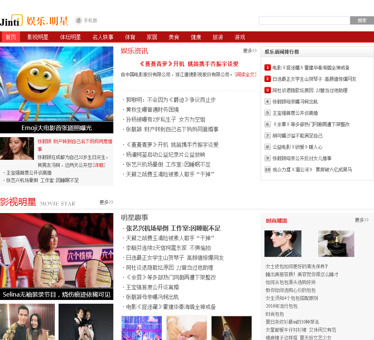Open 旅游 navigation item
Screen dimensions: 374x340
[x=218, y=37]
